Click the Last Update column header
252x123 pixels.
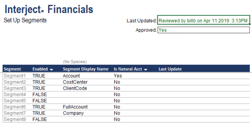[x=170, y=69]
